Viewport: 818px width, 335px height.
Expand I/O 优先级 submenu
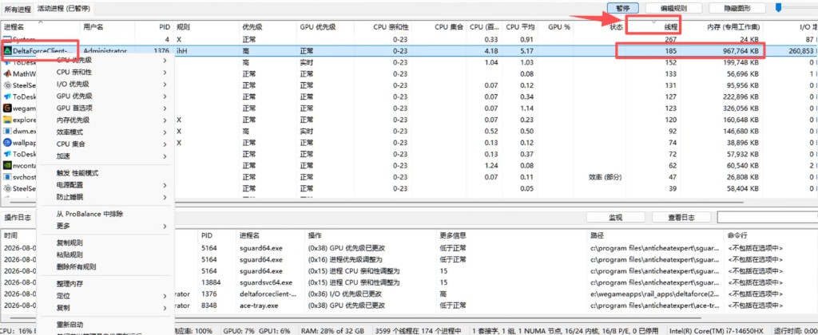coord(105,84)
